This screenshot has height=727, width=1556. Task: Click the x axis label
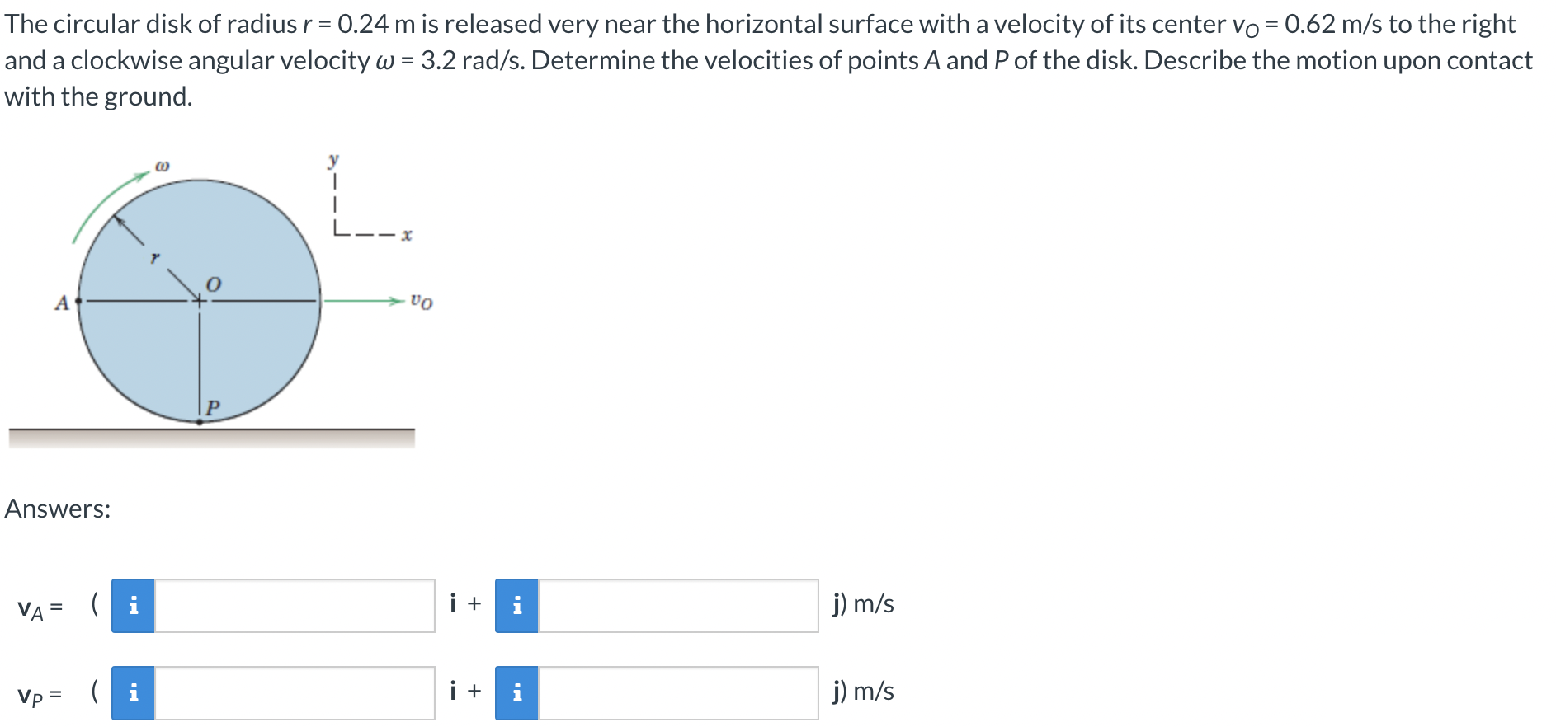click(x=406, y=235)
